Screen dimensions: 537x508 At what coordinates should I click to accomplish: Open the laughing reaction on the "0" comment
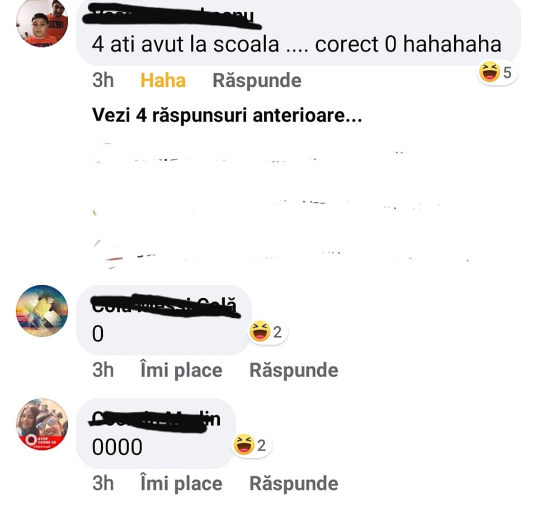point(267,332)
